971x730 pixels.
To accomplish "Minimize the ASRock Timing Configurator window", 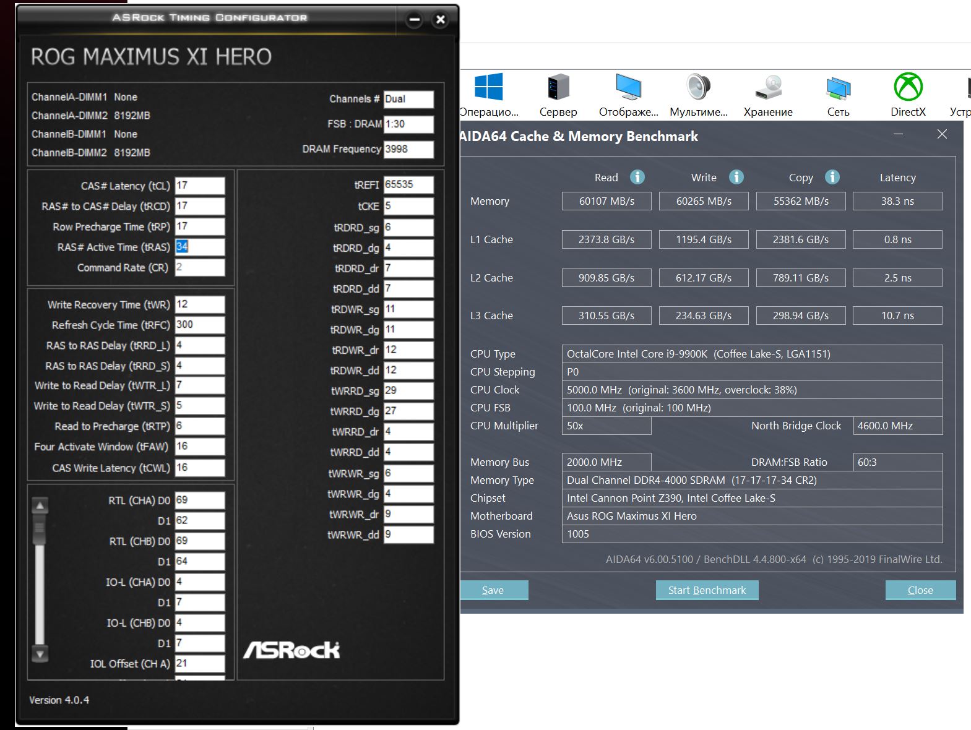I will coord(415,20).
